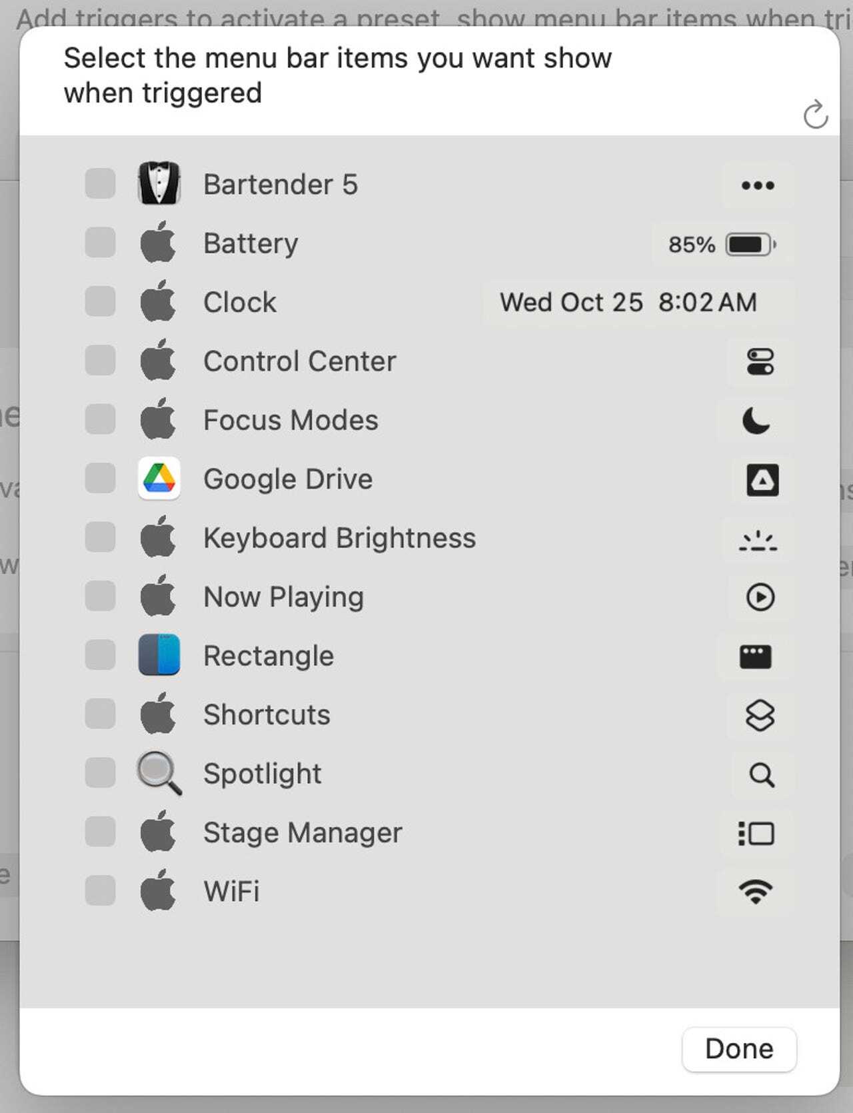Click the Focus Modes moon icon

tap(756, 421)
